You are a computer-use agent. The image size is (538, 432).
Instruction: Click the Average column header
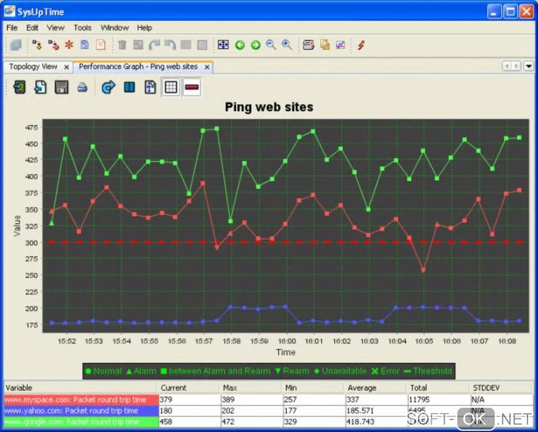click(376, 388)
